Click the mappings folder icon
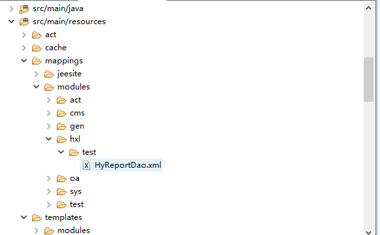Screen dimensions: 380x235 (37, 61)
